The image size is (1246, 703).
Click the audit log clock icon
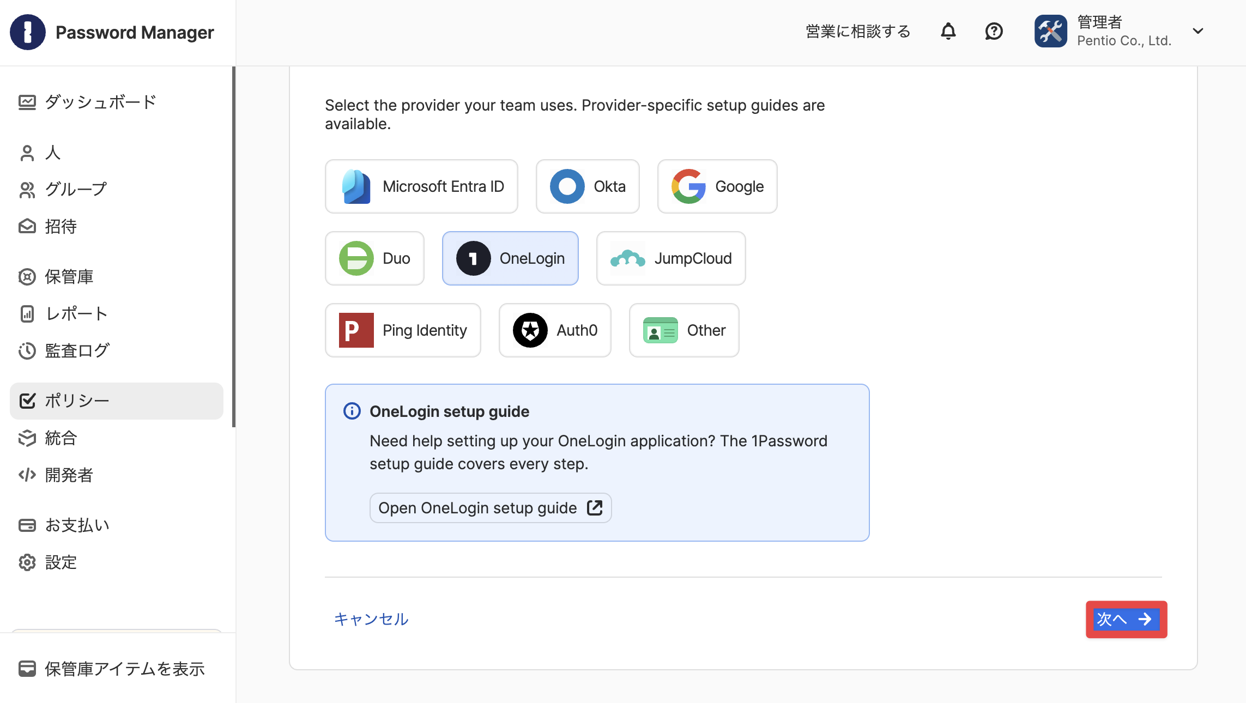point(27,351)
